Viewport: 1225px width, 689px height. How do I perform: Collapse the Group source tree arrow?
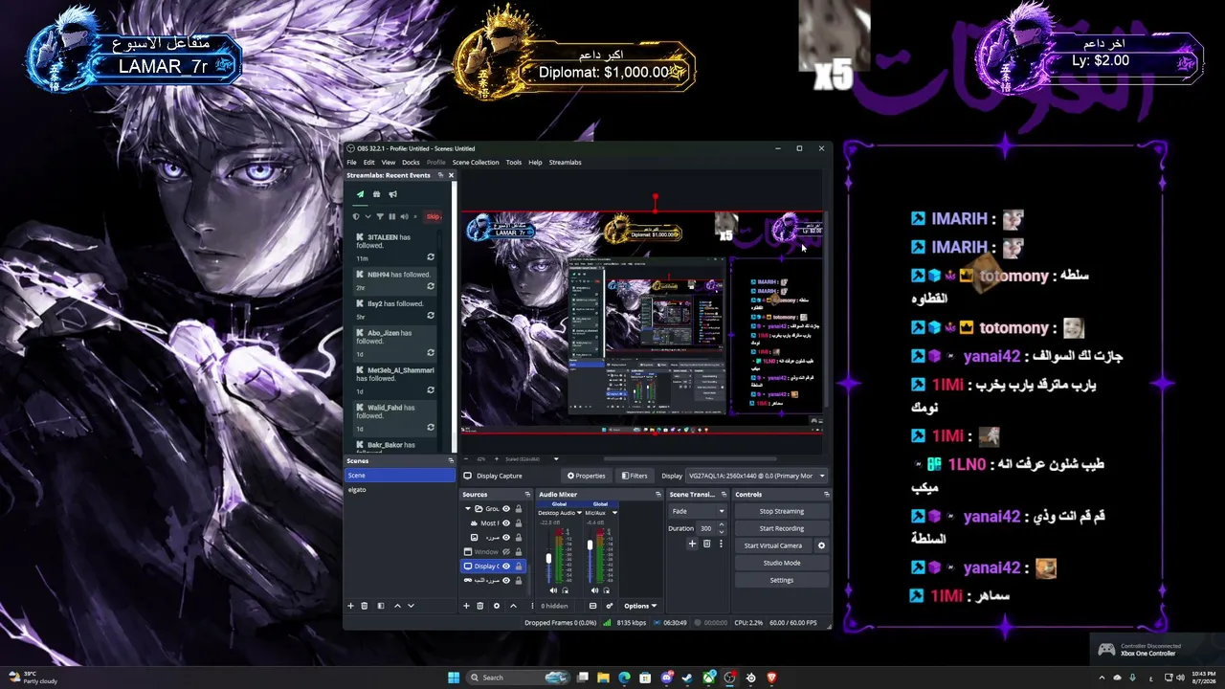coord(468,509)
